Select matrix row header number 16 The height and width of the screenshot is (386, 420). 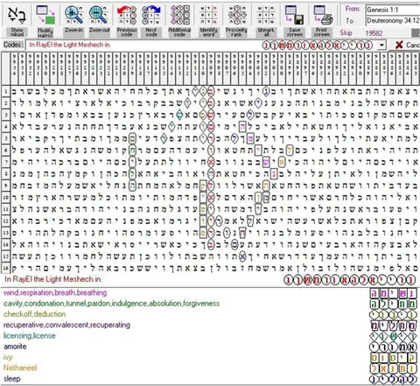pos(5,267)
